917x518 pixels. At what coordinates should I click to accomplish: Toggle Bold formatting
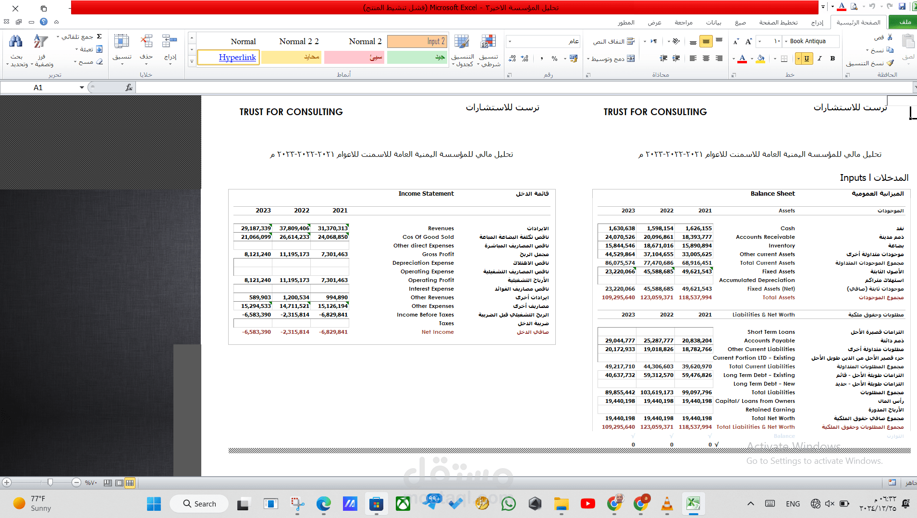click(832, 59)
